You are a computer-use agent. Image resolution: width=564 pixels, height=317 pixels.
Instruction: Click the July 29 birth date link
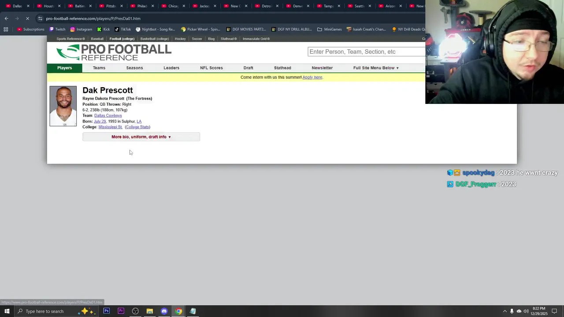100,122
